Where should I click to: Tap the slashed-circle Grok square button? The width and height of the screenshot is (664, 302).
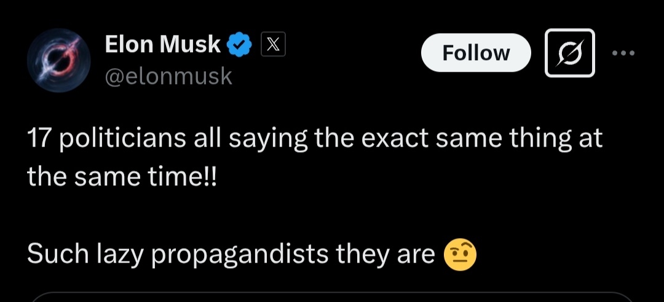tap(569, 53)
